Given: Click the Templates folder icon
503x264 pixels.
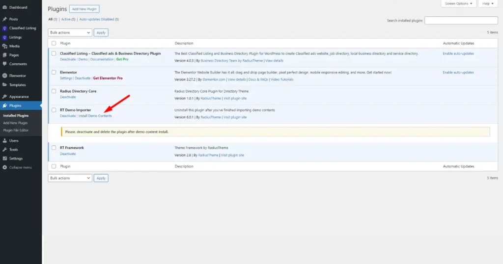Looking at the screenshot, I should (x=4, y=85).
